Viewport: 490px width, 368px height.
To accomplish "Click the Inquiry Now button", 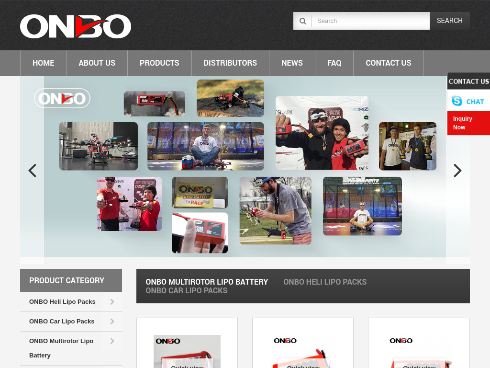I will (468, 123).
